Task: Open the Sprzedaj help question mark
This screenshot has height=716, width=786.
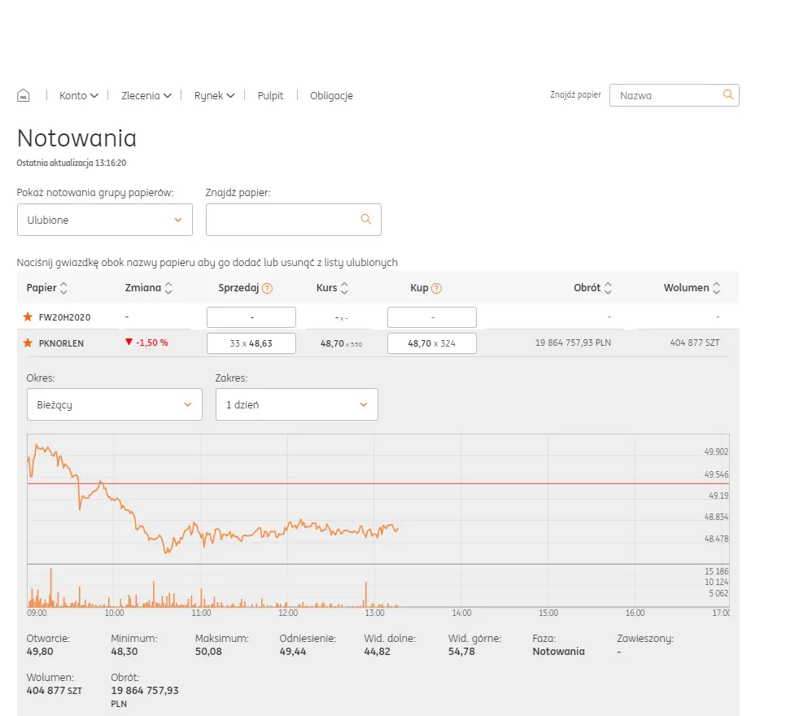Action: [267, 288]
